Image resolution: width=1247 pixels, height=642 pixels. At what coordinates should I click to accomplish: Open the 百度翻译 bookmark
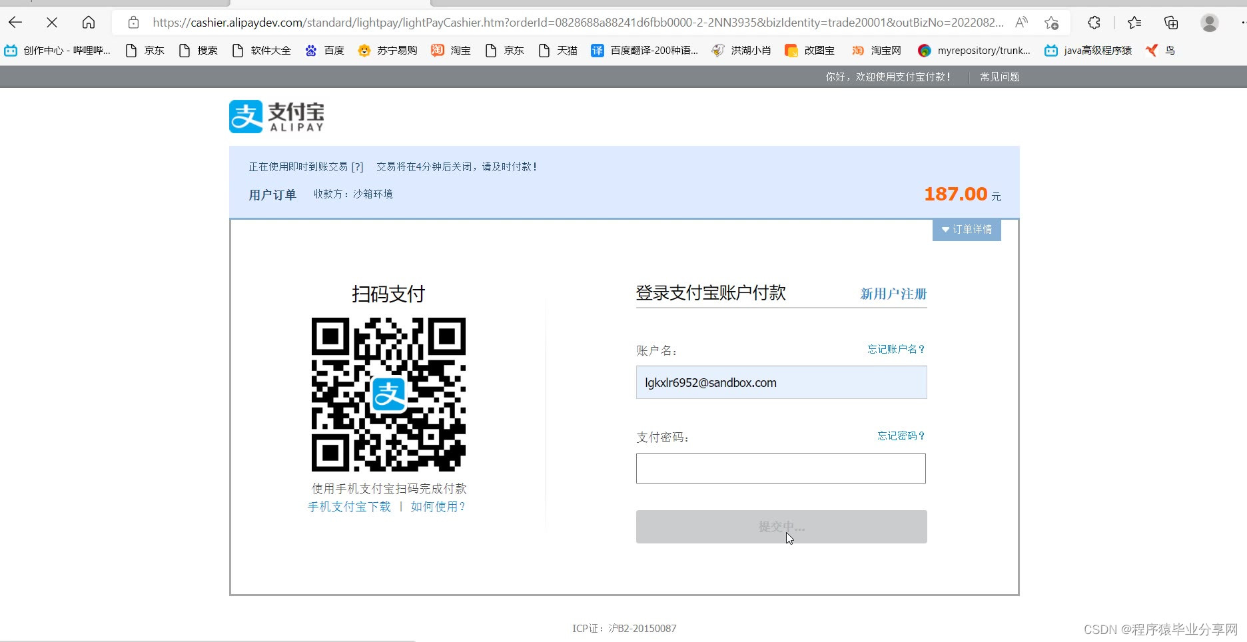tap(644, 51)
